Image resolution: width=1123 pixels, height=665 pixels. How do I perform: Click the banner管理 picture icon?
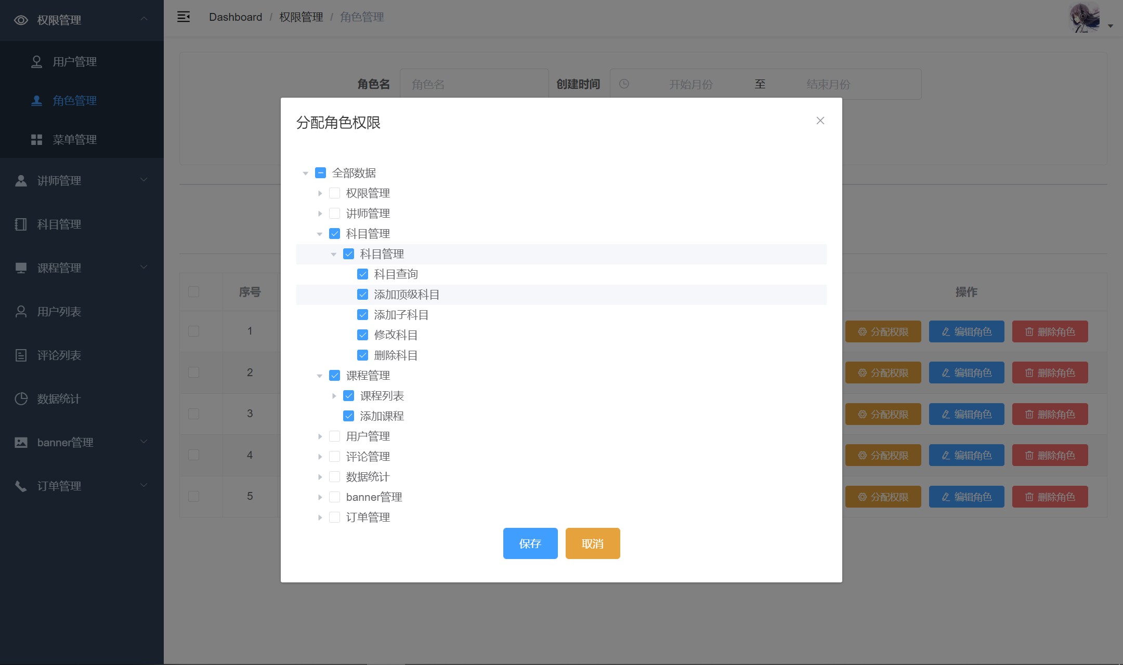21,443
